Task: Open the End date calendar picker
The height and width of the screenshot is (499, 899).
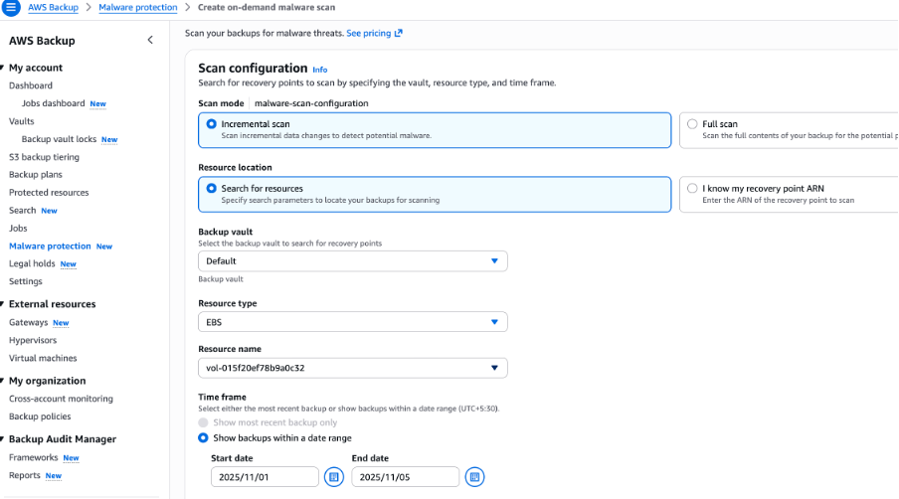Action: point(474,477)
